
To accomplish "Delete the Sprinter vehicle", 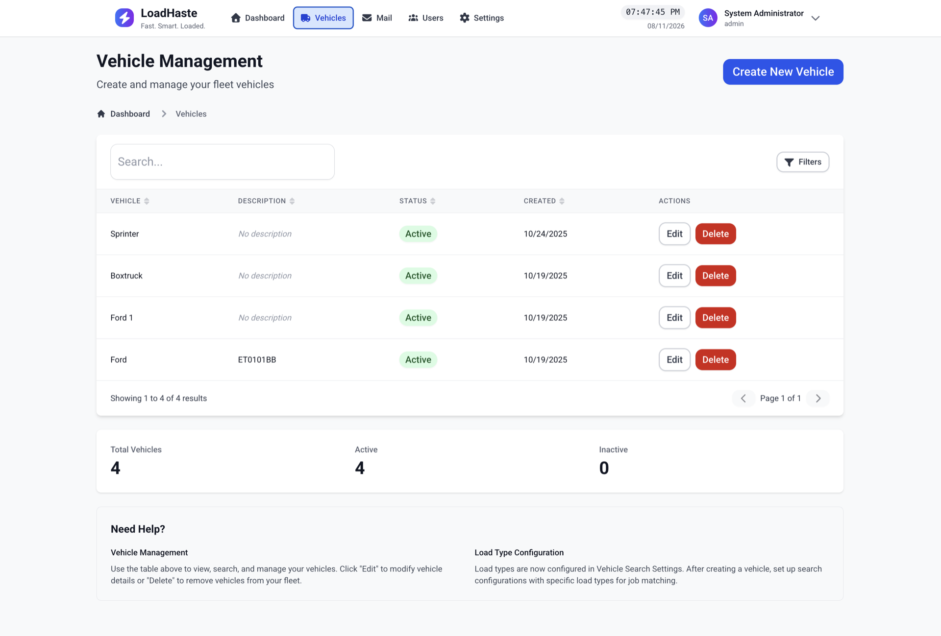I will click(x=716, y=234).
